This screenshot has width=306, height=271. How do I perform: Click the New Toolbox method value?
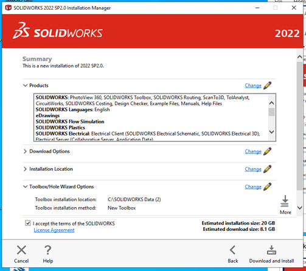click(x=122, y=208)
